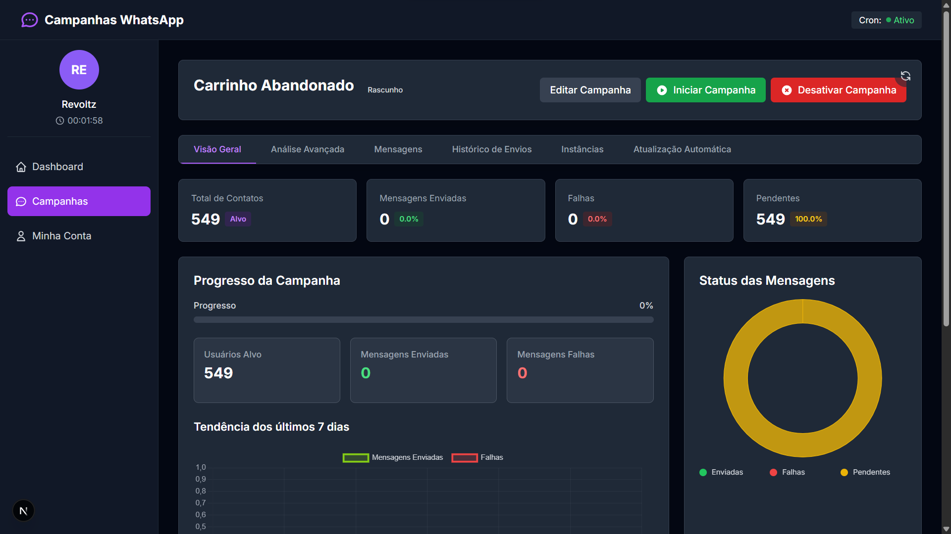Select the Instâncias tab

click(582, 149)
